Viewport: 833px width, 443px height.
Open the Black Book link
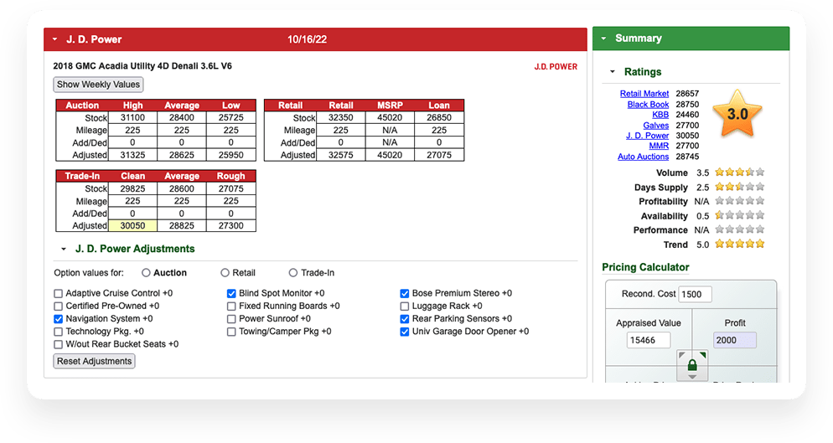pyautogui.click(x=648, y=104)
